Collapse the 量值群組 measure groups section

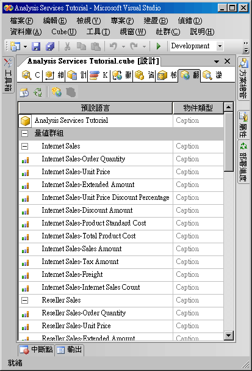click(24, 133)
